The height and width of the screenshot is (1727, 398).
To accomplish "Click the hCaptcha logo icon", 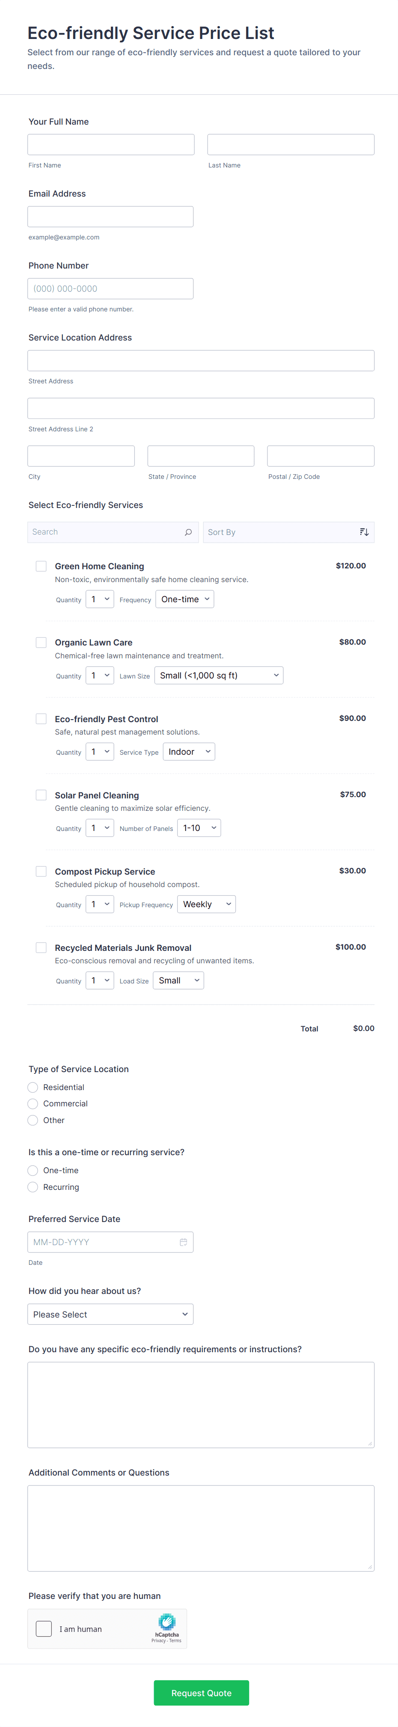I will [x=167, y=1622].
